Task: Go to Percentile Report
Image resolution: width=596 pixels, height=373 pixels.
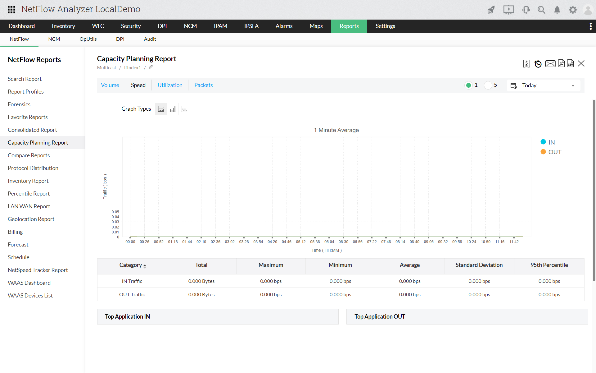Action: [x=29, y=194]
